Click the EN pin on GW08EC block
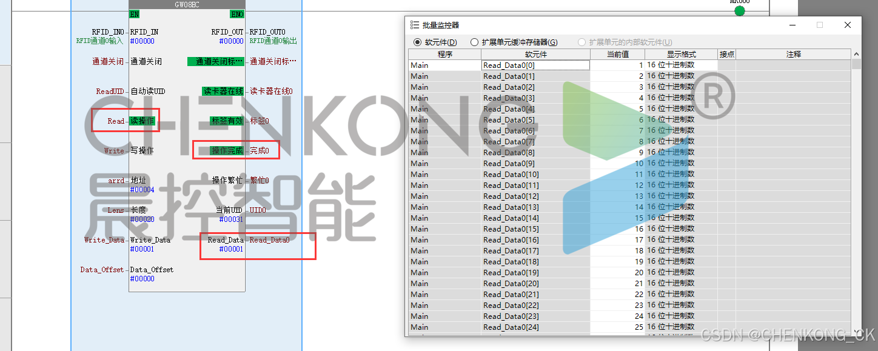878x351 pixels. coord(134,14)
